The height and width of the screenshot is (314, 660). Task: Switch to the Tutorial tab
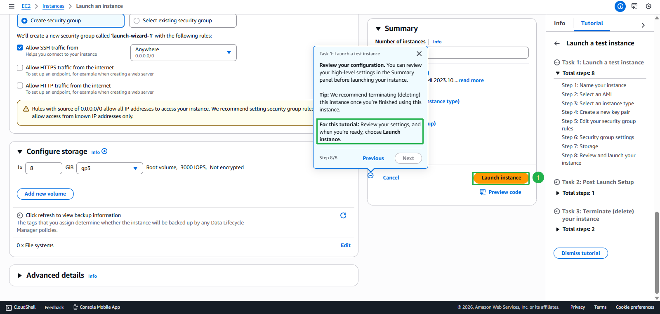pos(592,24)
